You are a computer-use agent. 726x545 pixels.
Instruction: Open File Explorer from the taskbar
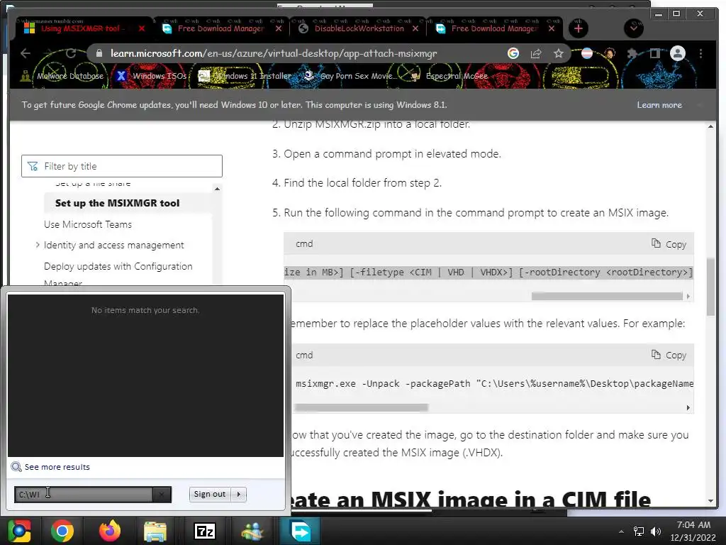[x=155, y=531]
